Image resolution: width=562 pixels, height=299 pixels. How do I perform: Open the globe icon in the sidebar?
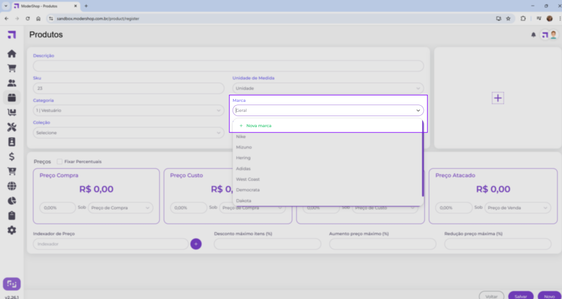tap(12, 186)
